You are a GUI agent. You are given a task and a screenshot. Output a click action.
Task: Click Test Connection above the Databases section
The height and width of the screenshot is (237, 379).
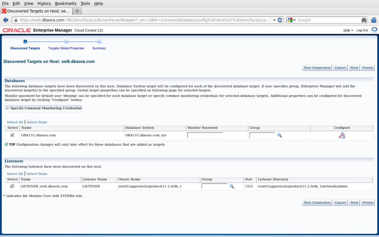click(x=317, y=68)
